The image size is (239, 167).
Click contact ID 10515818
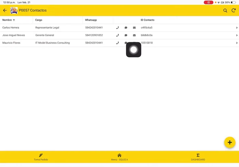point(146,43)
